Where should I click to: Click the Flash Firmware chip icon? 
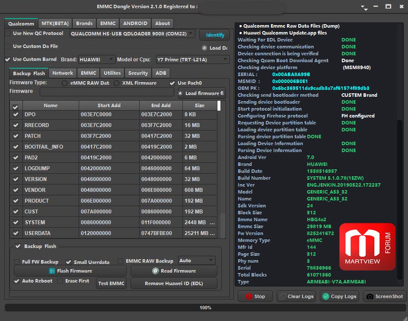52,271
